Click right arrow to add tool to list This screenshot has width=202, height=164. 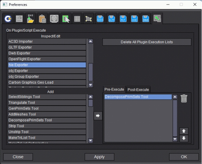coord(98,116)
